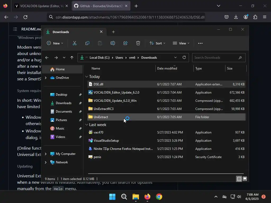271x203 pixels.
Task: Open the Sort options dropdown
Action: point(157,43)
